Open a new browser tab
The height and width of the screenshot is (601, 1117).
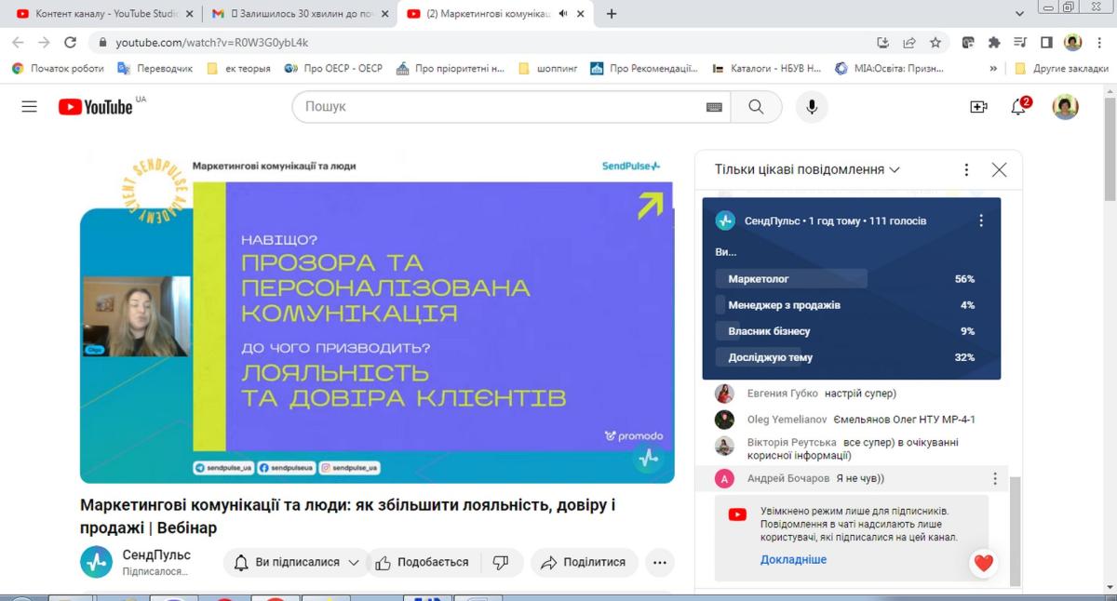click(612, 14)
